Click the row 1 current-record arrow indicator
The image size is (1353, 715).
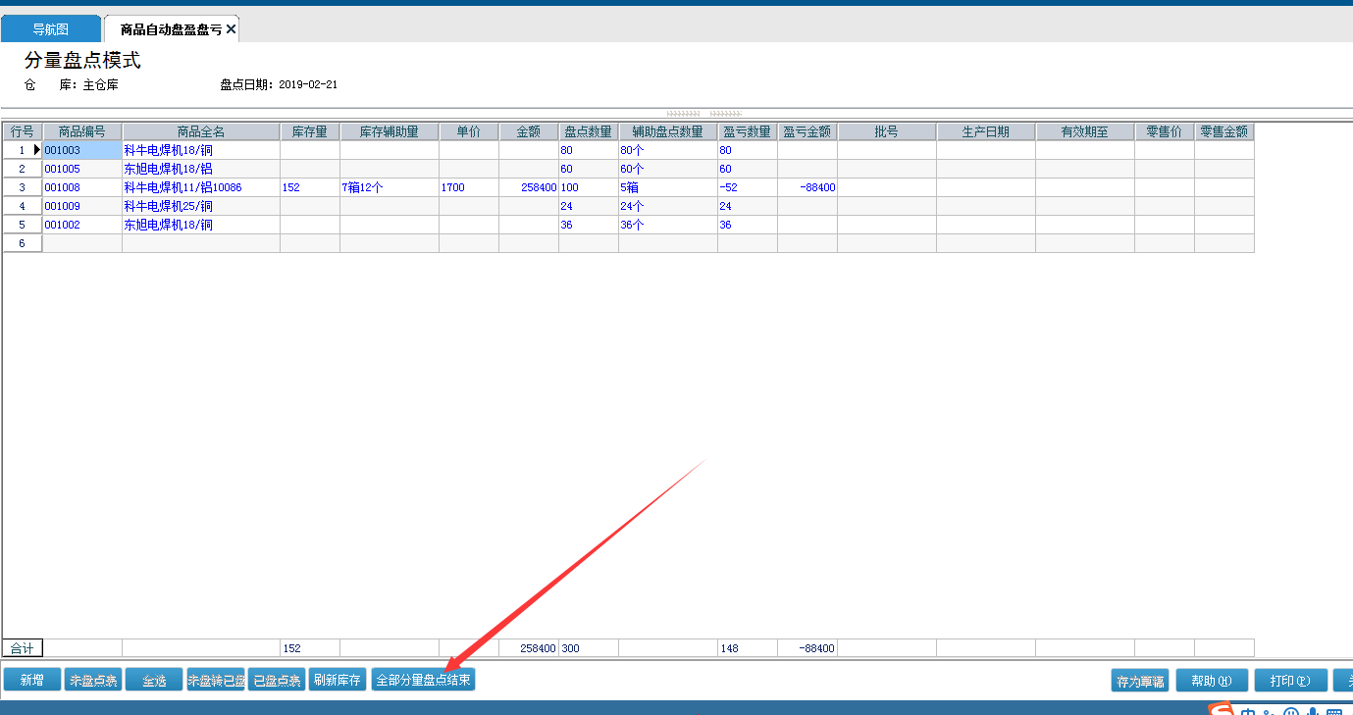(37, 150)
